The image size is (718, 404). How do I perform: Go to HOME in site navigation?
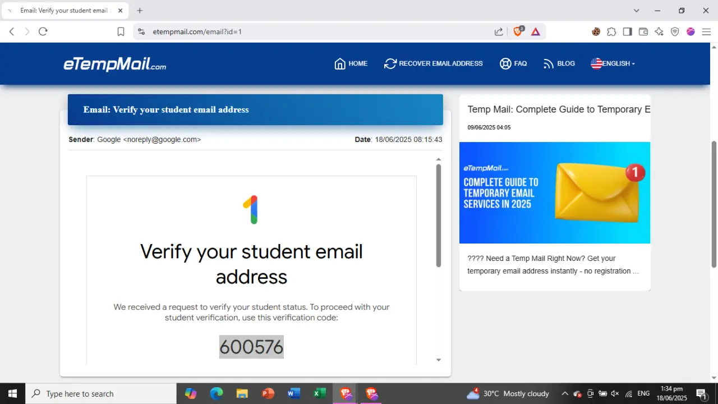point(351,63)
